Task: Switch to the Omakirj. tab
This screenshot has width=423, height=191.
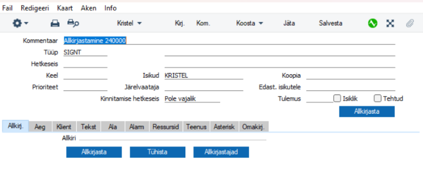Action: (x=254, y=127)
